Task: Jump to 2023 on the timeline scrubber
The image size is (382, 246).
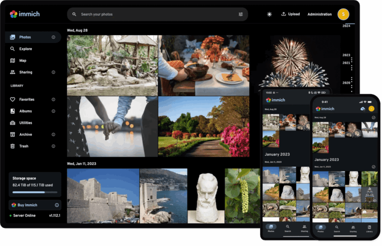Action: click(346, 55)
